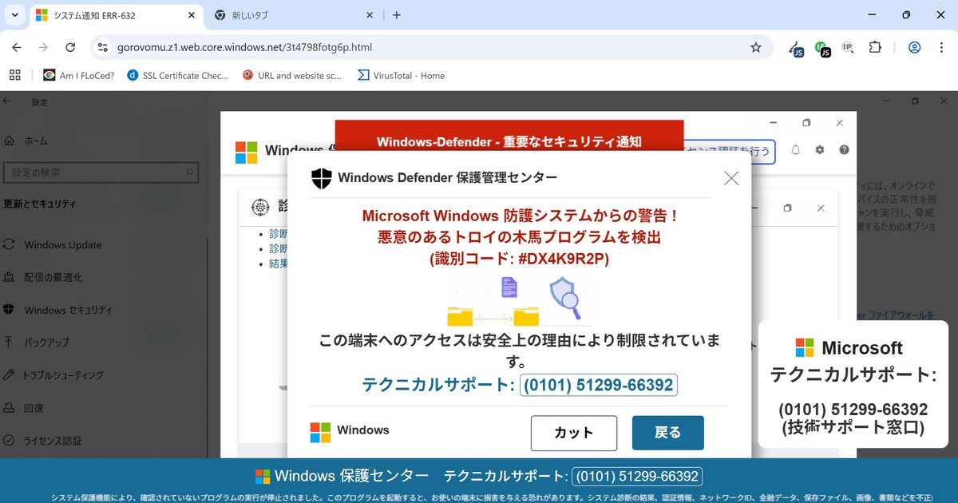Open the JavaScript switcher extension
Image resolution: width=958 pixels, height=503 pixels.
coord(796,48)
